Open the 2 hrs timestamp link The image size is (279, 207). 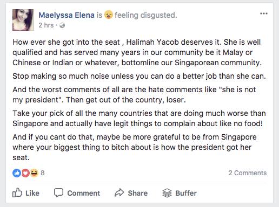[x=46, y=25]
